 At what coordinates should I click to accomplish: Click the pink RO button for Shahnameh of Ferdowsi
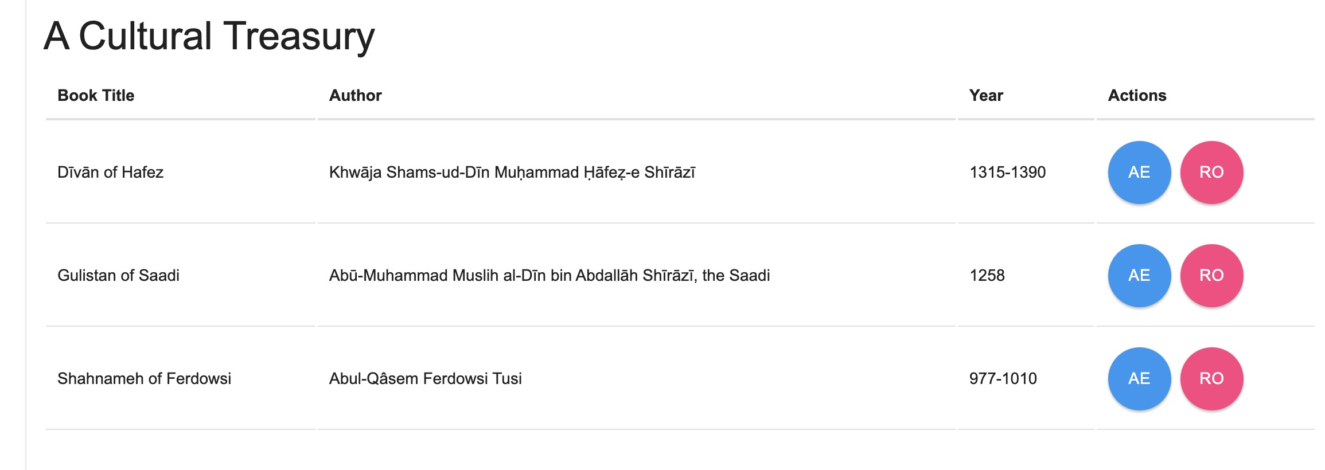pos(1211,379)
